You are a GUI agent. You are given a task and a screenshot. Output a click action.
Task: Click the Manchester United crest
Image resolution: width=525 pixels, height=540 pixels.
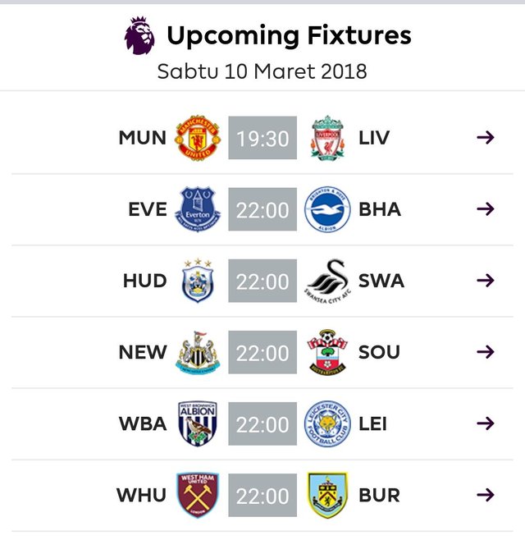tap(198, 138)
